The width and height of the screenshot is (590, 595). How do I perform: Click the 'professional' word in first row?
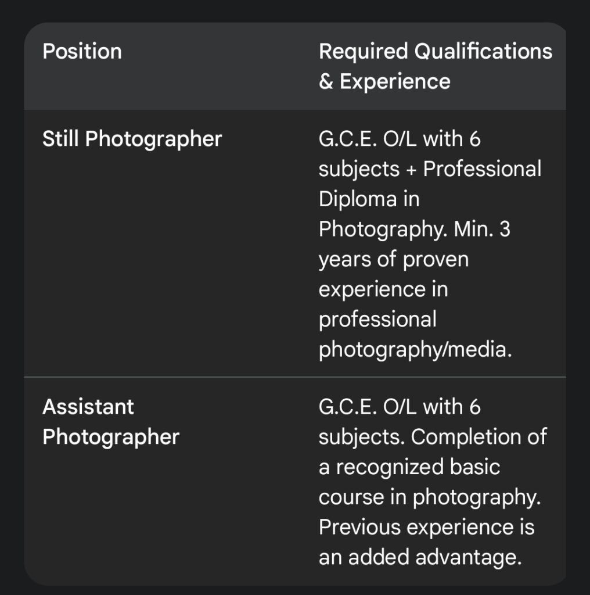click(377, 320)
